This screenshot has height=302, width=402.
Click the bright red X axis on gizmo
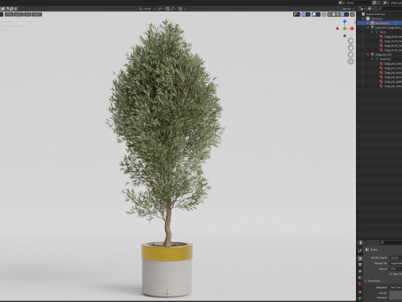[352, 29]
